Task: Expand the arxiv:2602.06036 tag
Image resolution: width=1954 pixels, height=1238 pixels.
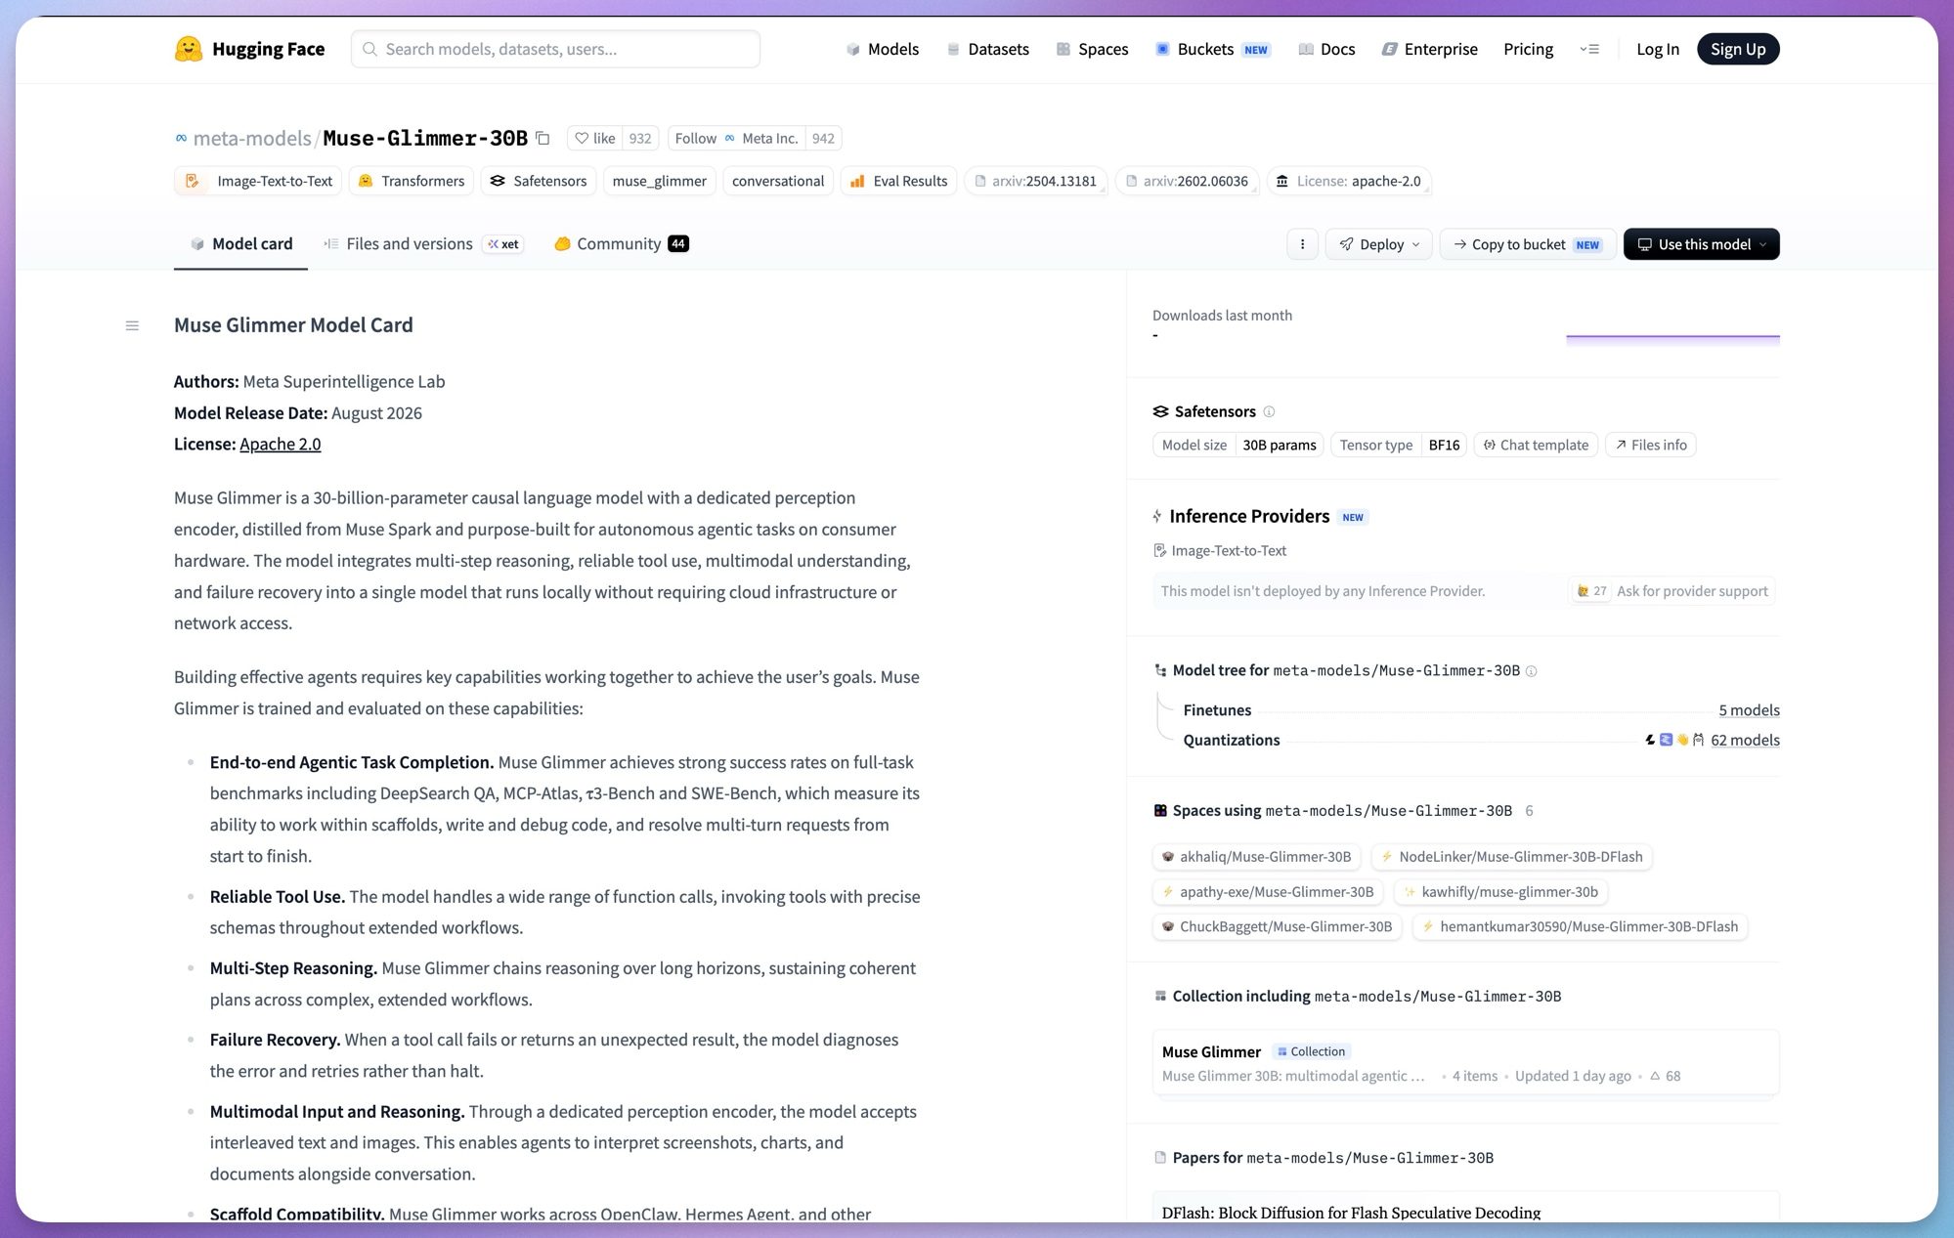Action: pyautogui.click(x=1187, y=181)
